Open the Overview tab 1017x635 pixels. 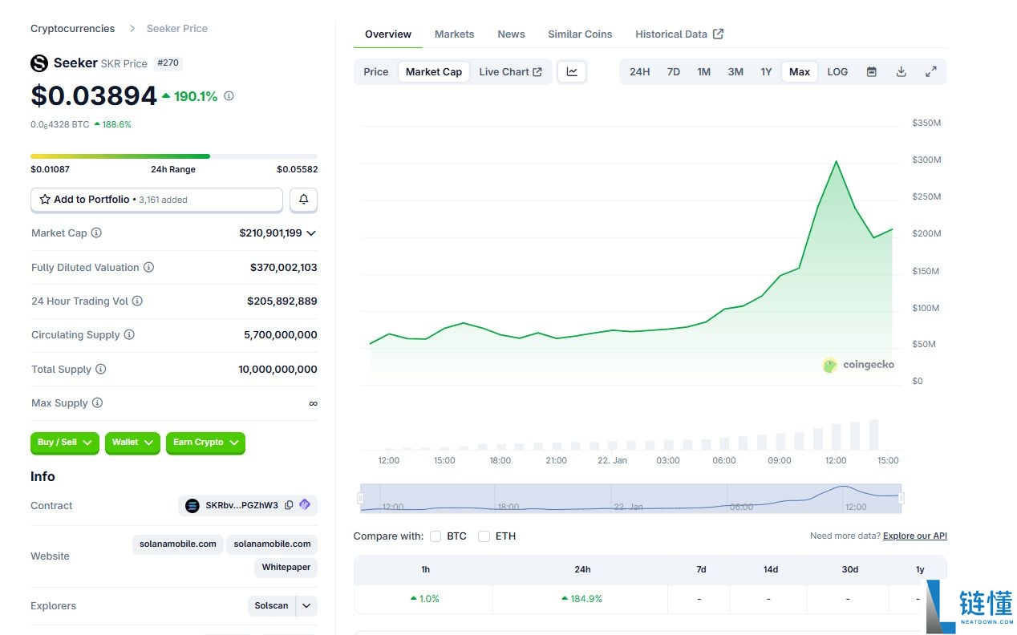click(388, 34)
